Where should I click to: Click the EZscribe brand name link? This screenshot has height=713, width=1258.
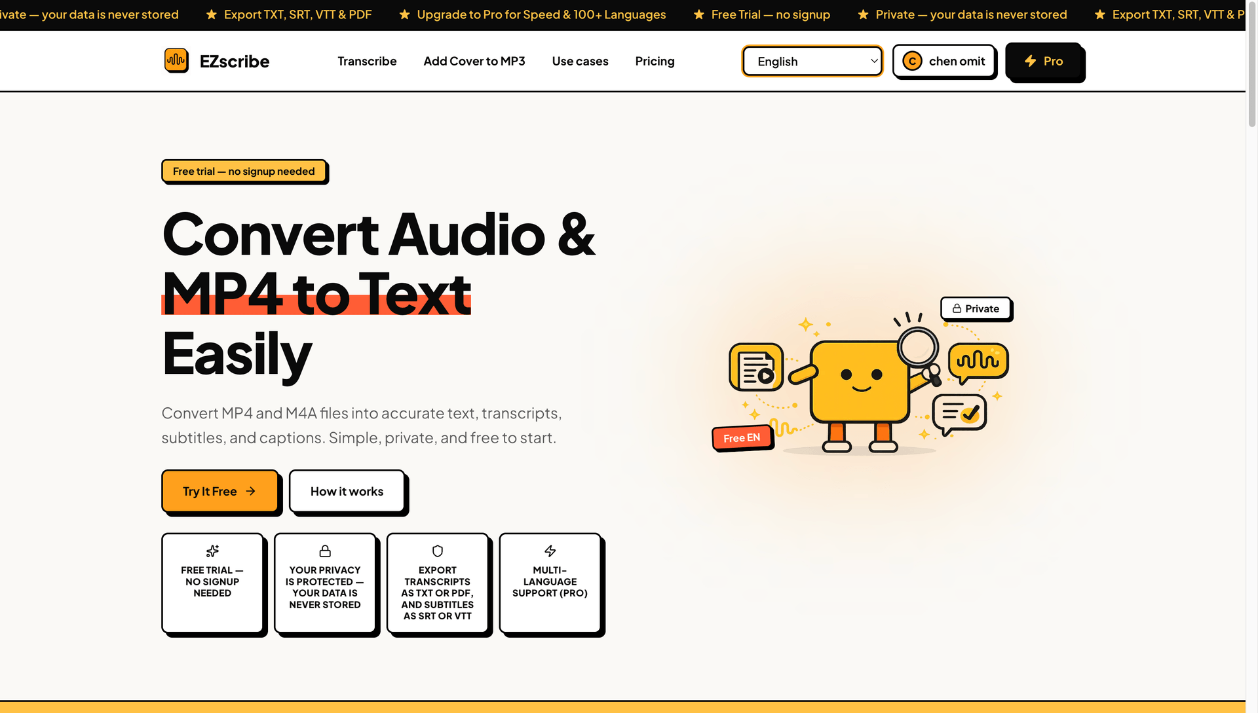coord(235,62)
